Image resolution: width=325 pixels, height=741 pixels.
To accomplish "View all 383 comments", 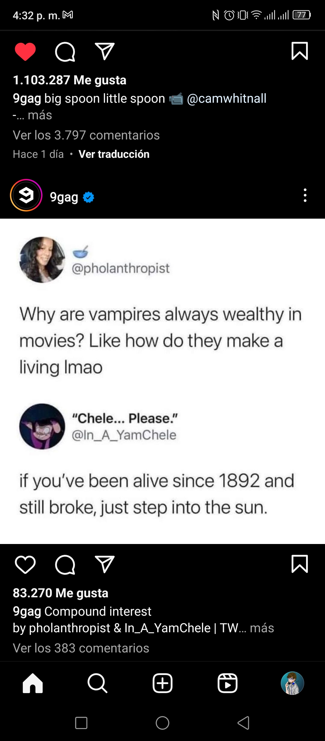I will pos(81,648).
